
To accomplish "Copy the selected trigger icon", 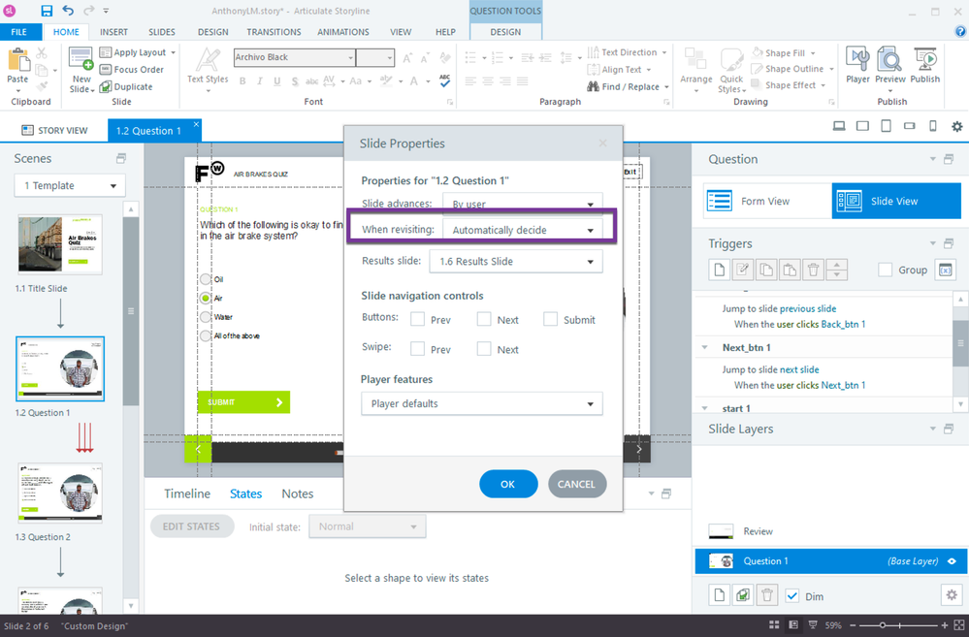I will 766,270.
